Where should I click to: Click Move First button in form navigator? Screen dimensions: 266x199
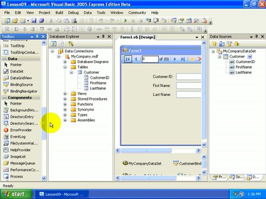[x=128, y=59]
